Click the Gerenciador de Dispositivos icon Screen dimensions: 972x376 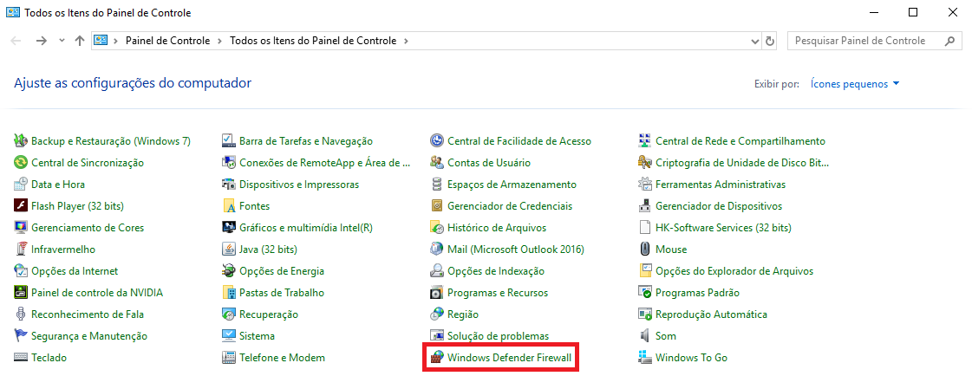(x=645, y=206)
